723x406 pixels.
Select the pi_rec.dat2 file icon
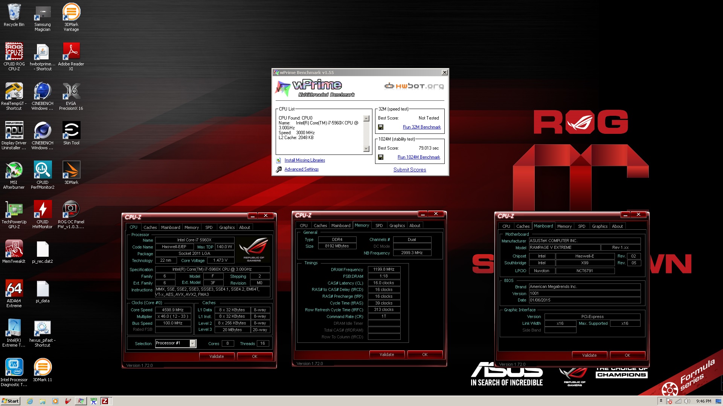[x=43, y=251]
